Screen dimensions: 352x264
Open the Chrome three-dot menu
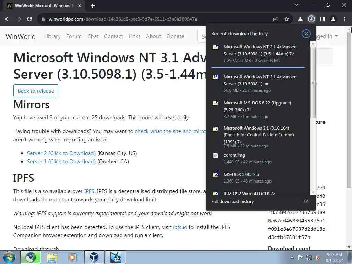coord(344,19)
